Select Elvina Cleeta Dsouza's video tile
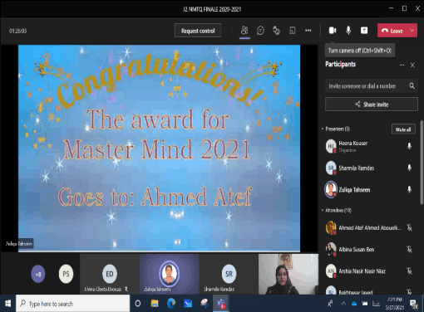424x312 pixels. (110, 274)
